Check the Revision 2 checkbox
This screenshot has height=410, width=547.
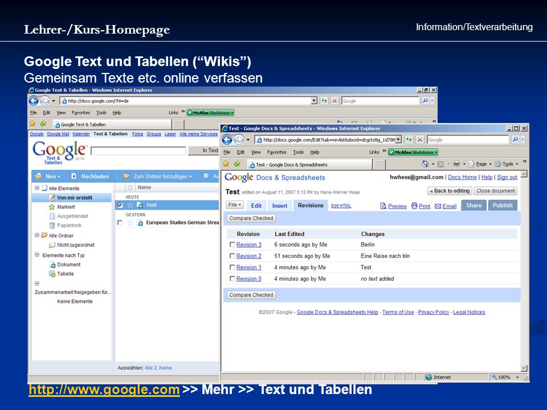click(232, 256)
